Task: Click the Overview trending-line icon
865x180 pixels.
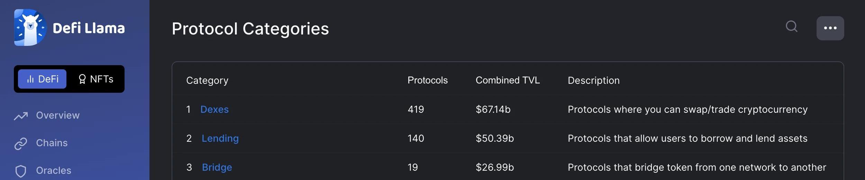Action: click(x=21, y=116)
